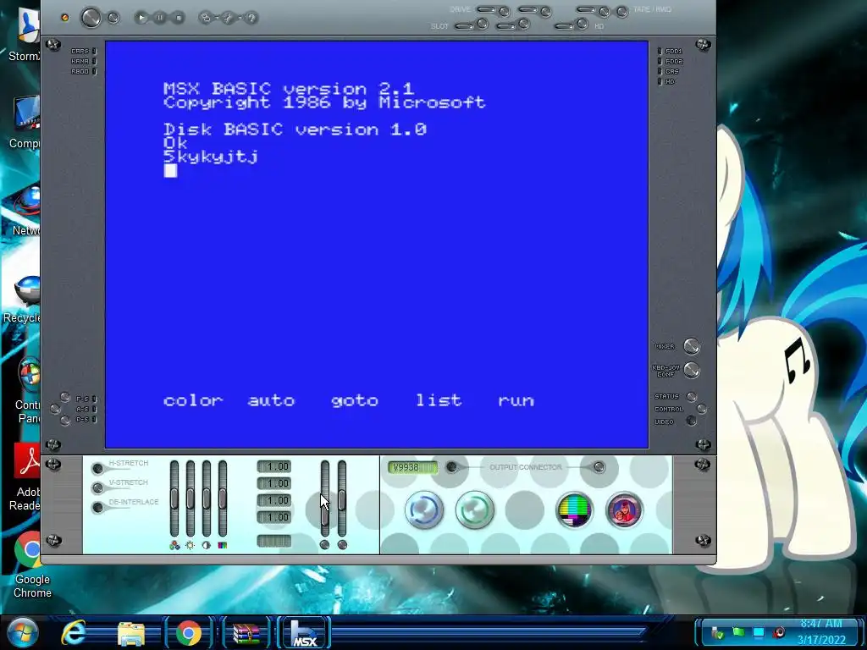Screen dimensions: 867x650
Task: Click the HD knob
Action: pyautogui.click(x=582, y=25)
